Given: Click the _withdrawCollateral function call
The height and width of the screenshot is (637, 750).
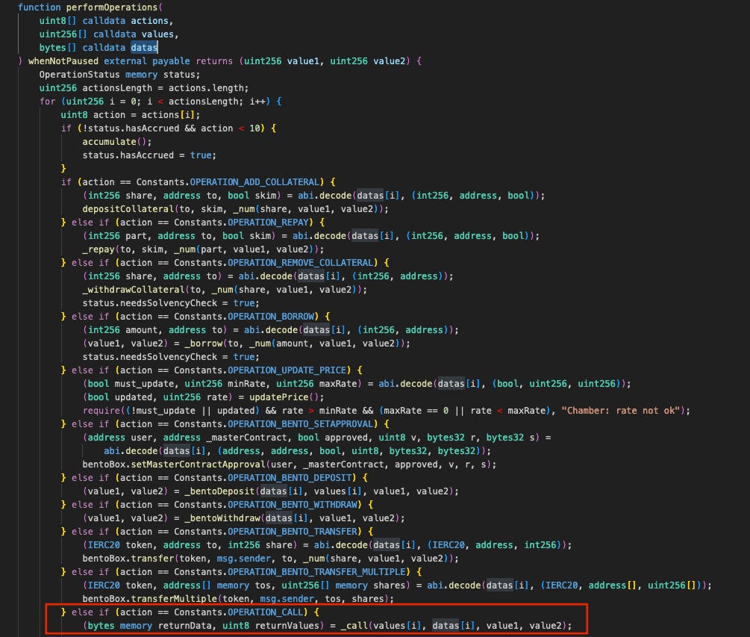Looking at the screenshot, I should tap(134, 289).
